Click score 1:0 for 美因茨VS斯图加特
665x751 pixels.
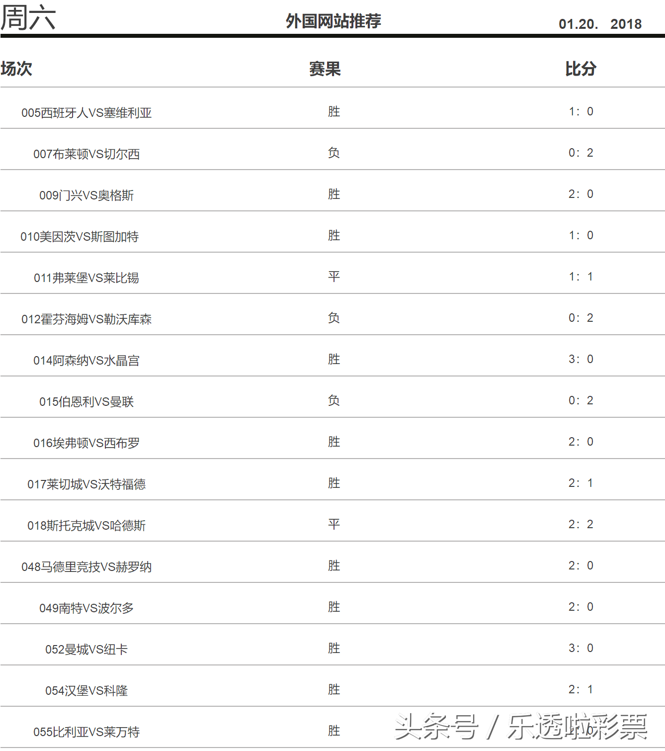[x=581, y=235]
